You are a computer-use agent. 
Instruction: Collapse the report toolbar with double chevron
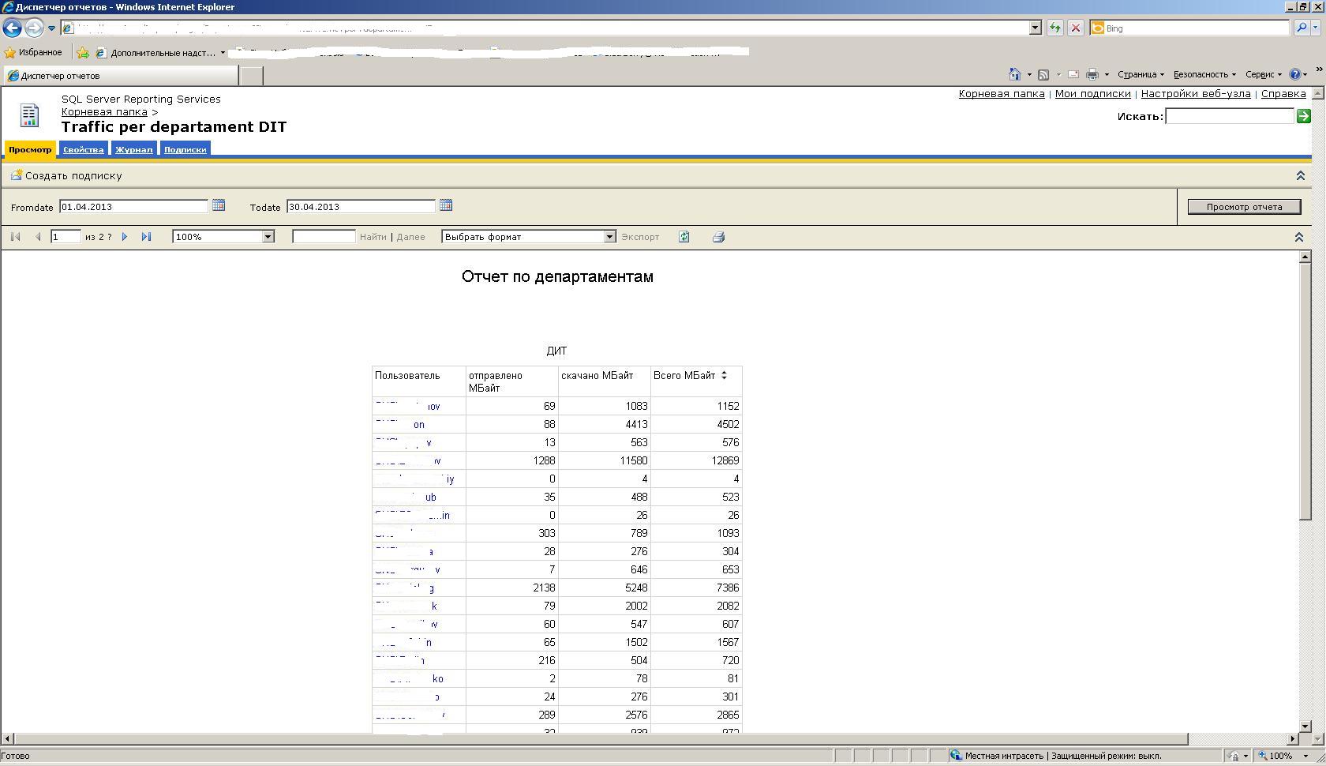1298,236
